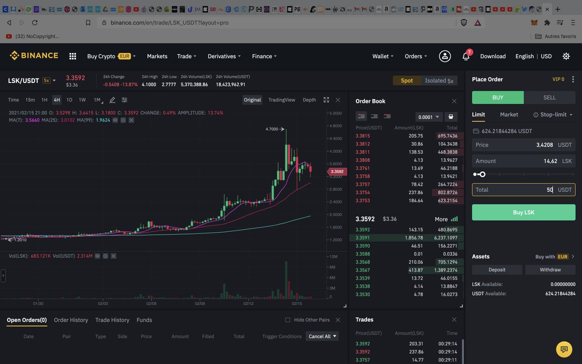The height and width of the screenshot is (364, 582).
Task: Open the 0.0001 price precision dropdown
Action: click(429, 117)
